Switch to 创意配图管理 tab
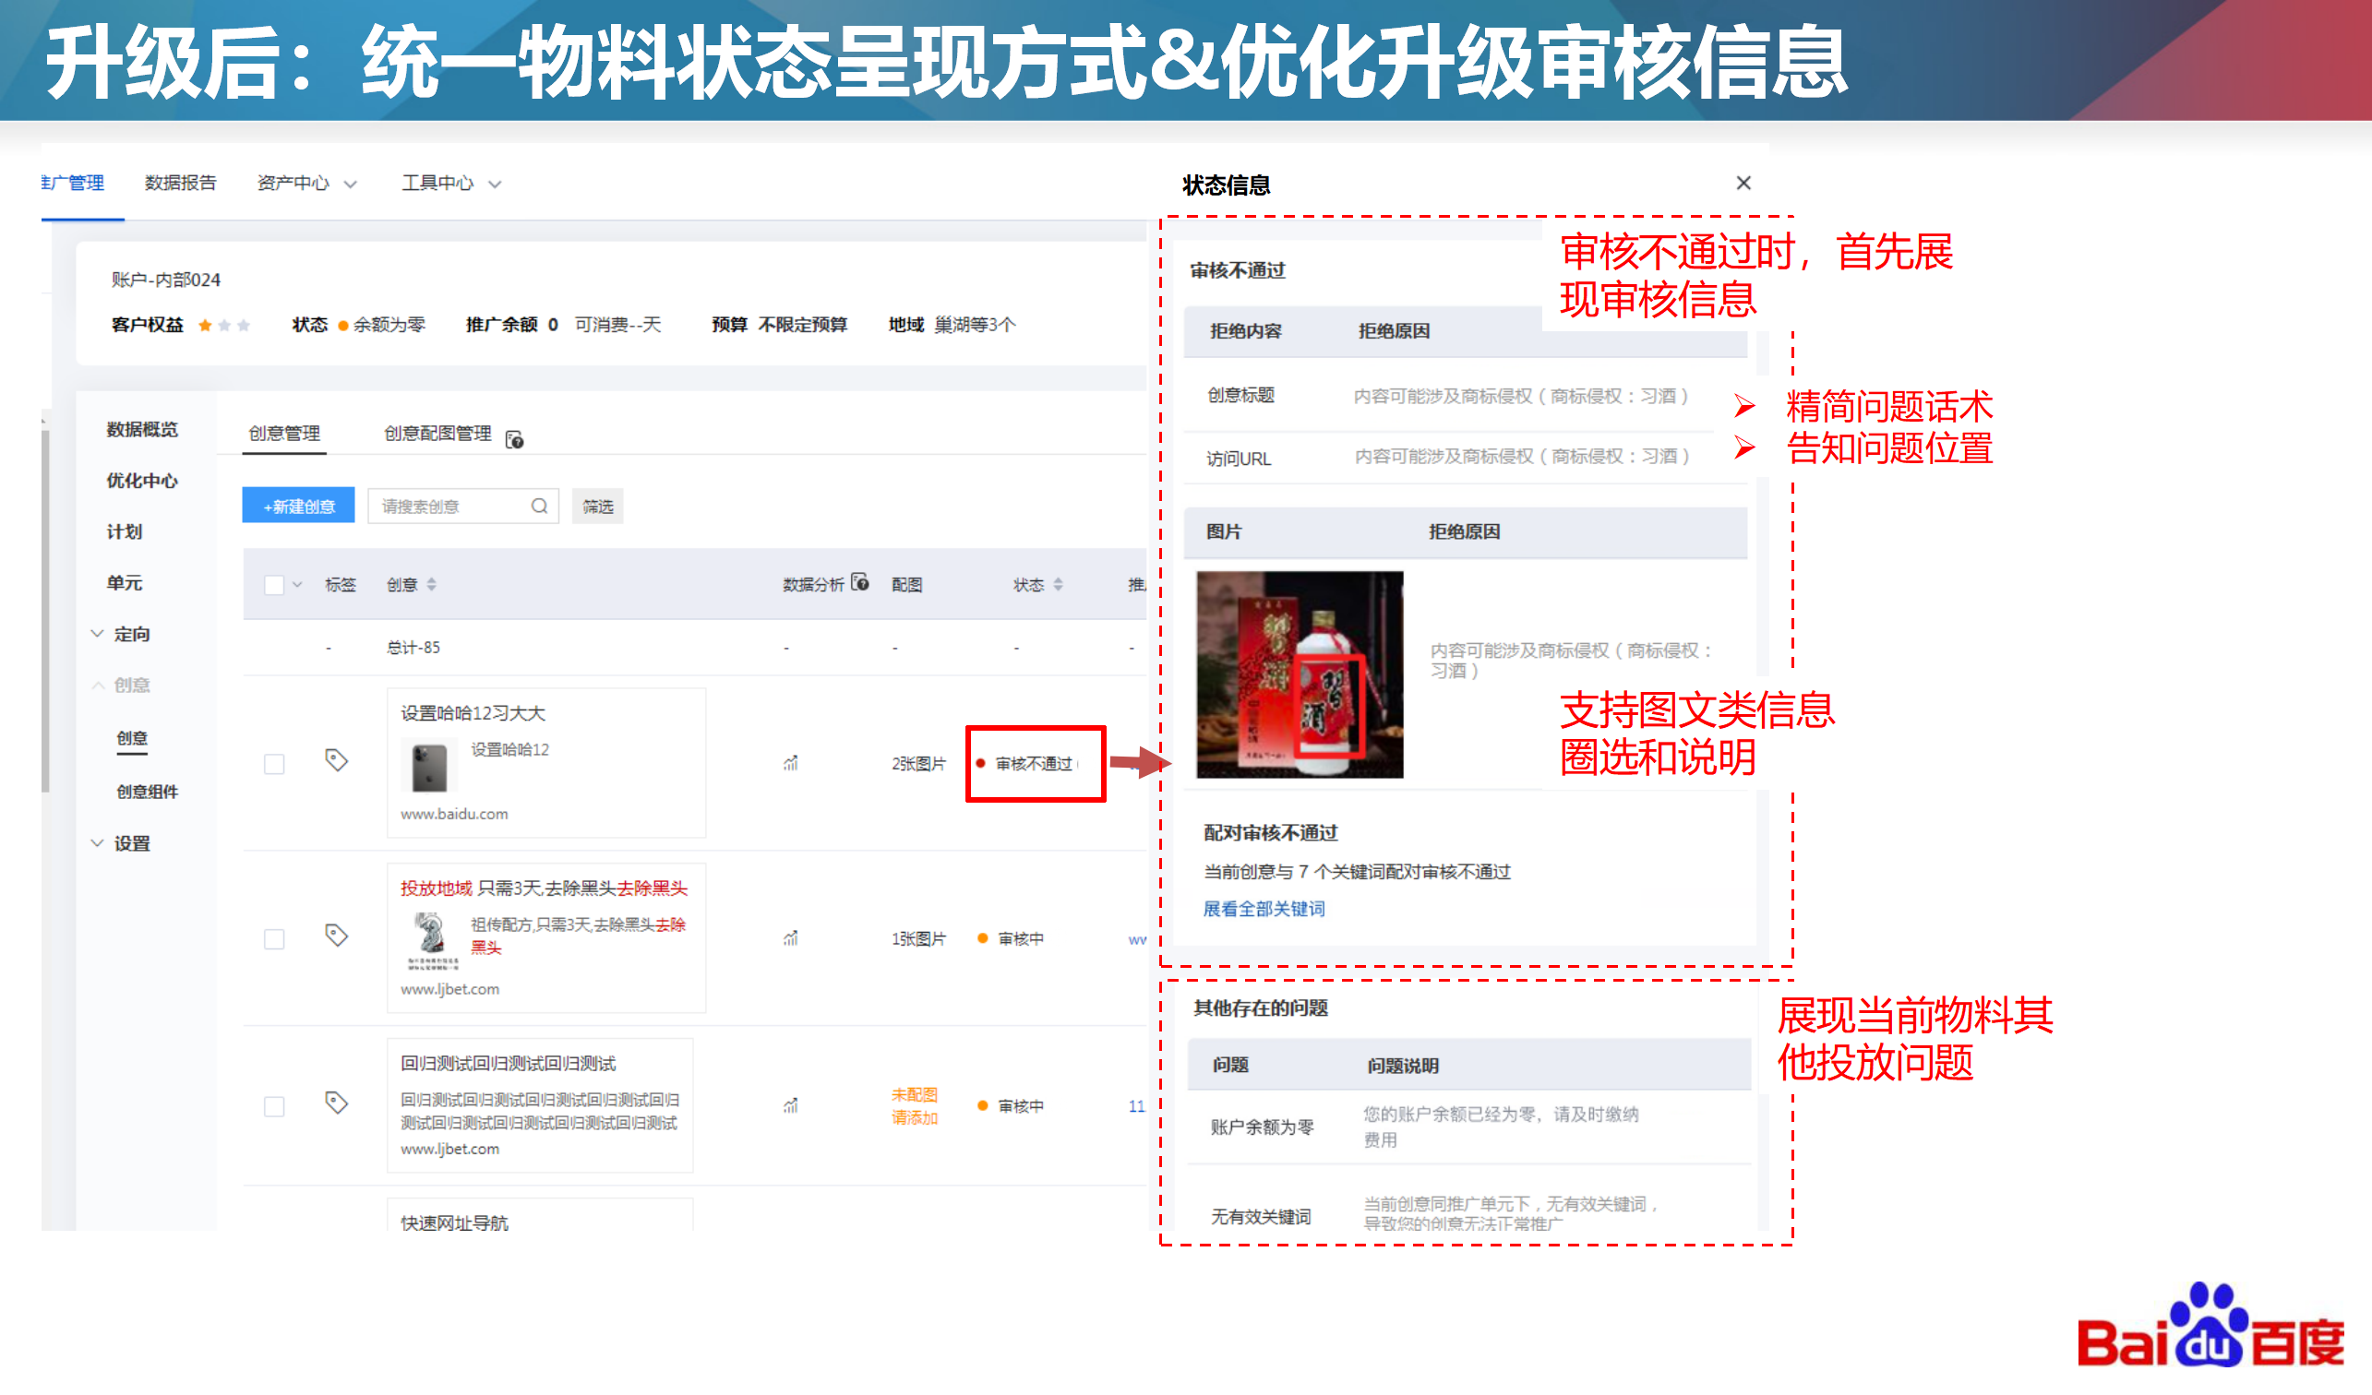The height and width of the screenshot is (1395, 2372). [x=437, y=434]
